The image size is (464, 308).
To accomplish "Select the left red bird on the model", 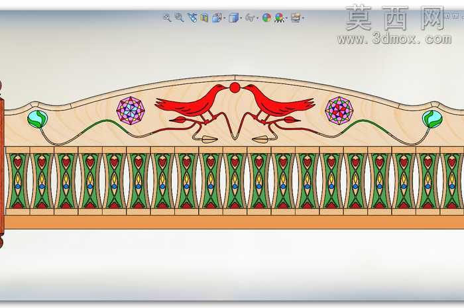I will (x=192, y=103).
